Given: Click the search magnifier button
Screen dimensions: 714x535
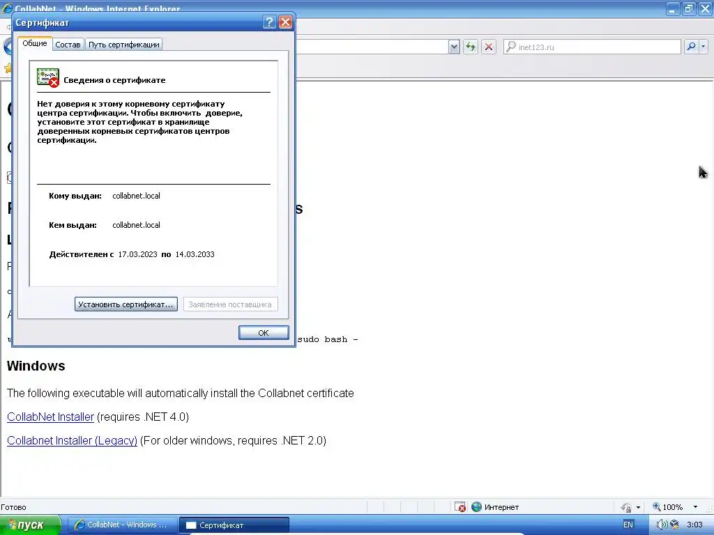Looking at the screenshot, I should 691,47.
